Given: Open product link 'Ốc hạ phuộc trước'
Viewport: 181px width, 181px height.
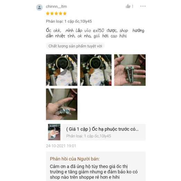Looking at the screenshot, I should 102,129.
